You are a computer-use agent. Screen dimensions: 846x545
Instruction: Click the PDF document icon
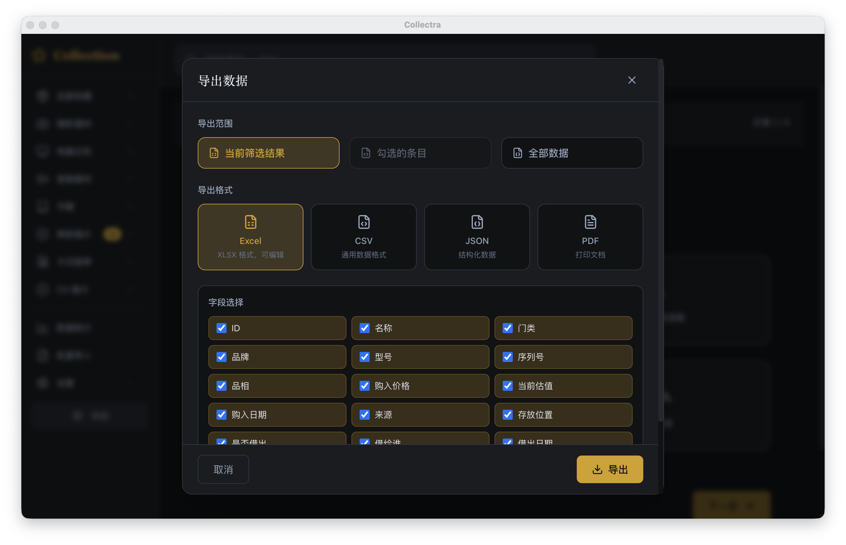click(x=590, y=222)
